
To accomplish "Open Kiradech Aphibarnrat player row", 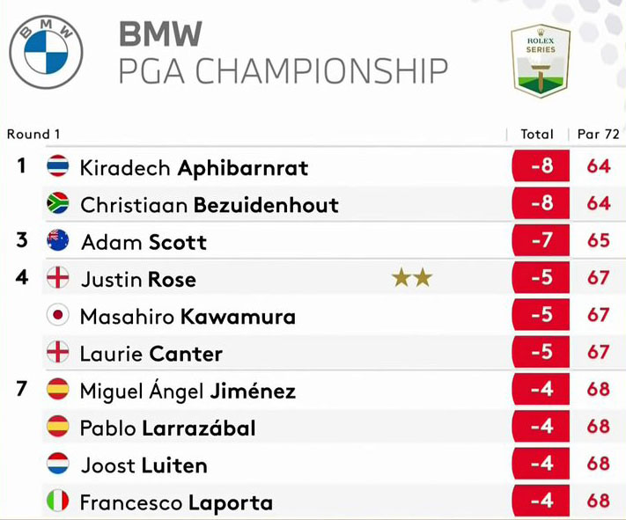I will [334, 166].
